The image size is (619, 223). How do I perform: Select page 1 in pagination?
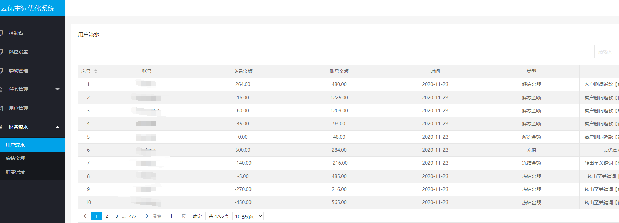(96, 216)
